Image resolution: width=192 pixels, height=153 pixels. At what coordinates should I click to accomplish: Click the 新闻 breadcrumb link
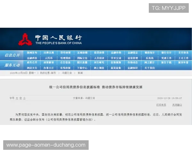[80, 73]
